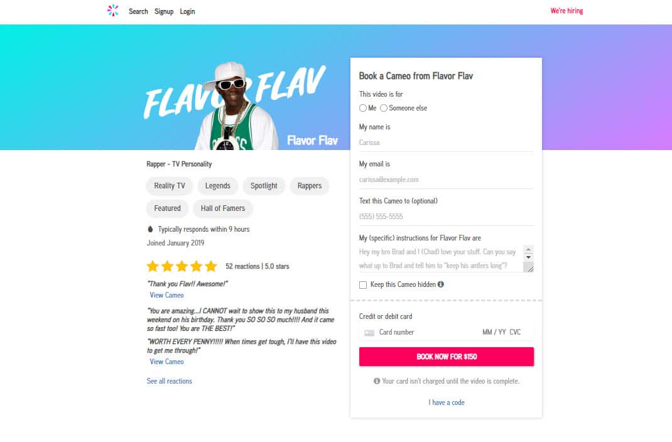The width and height of the screenshot is (672, 442).
Task: Open the We're hiring link
Action: [566, 11]
